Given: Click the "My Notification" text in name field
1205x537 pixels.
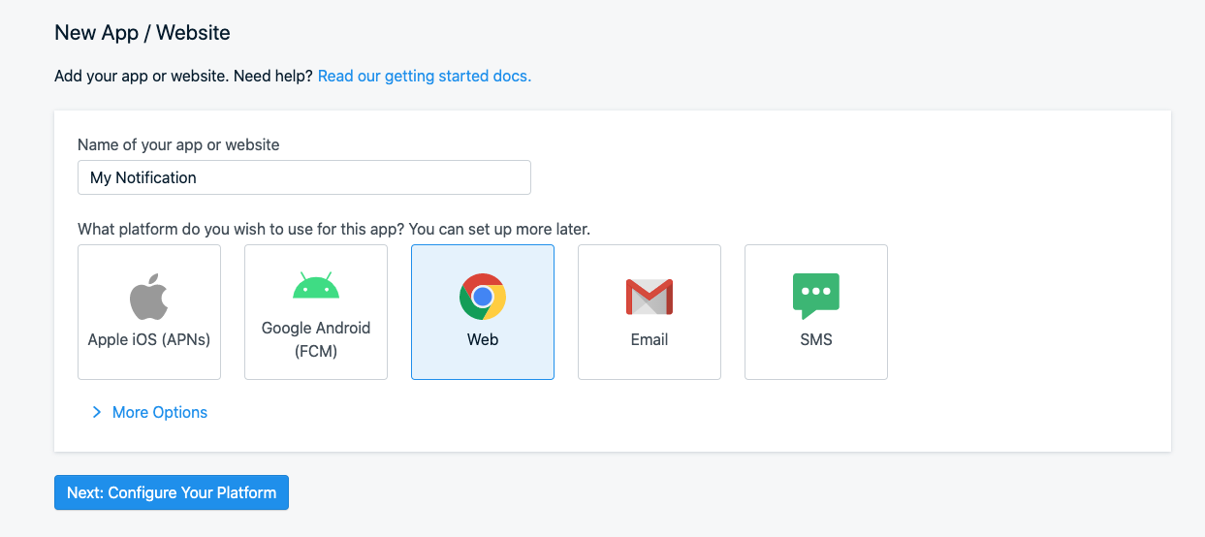Looking at the screenshot, I should click(x=143, y=177).
